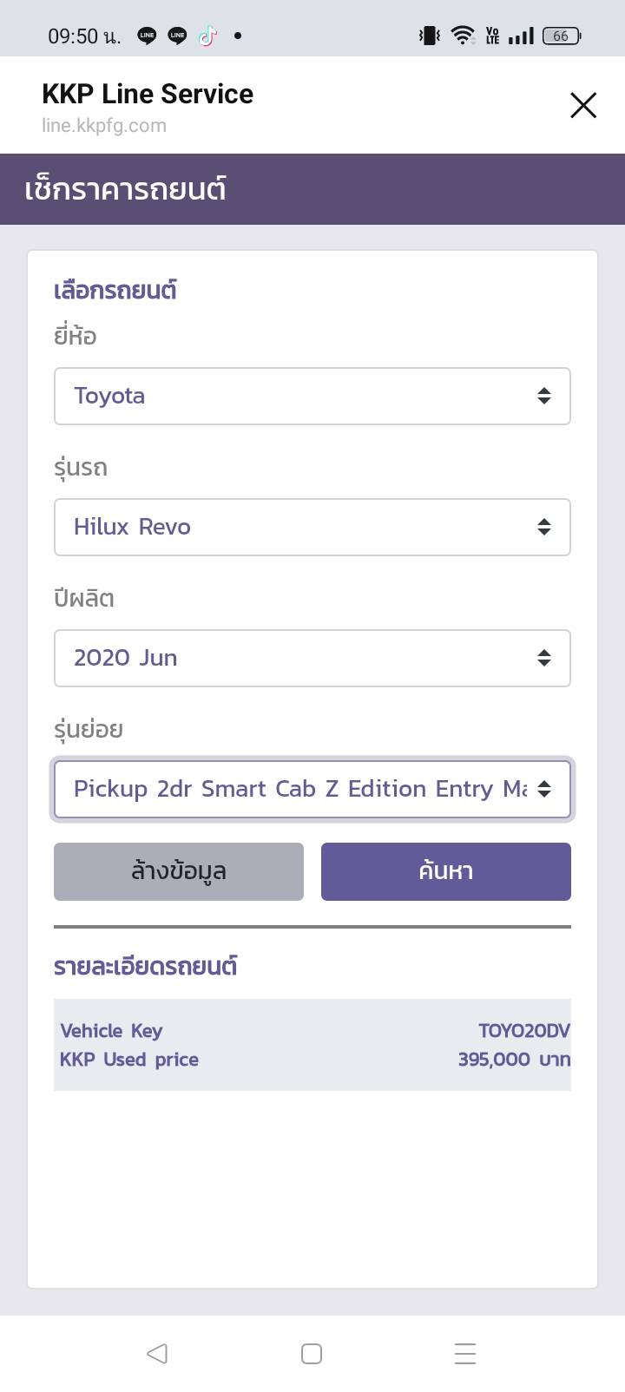625x1392 pixels.
Task: Open the 2020 Jun production year dropdown
Action: 295,658
